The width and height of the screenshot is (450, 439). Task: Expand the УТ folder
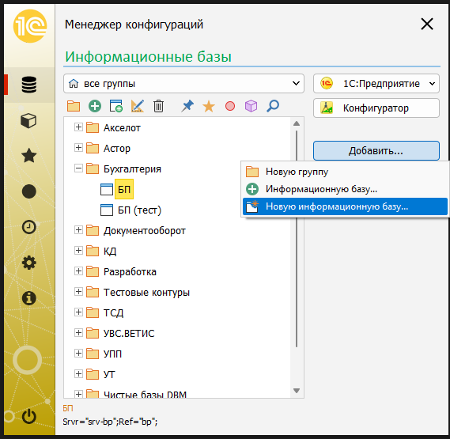[78, 374]
